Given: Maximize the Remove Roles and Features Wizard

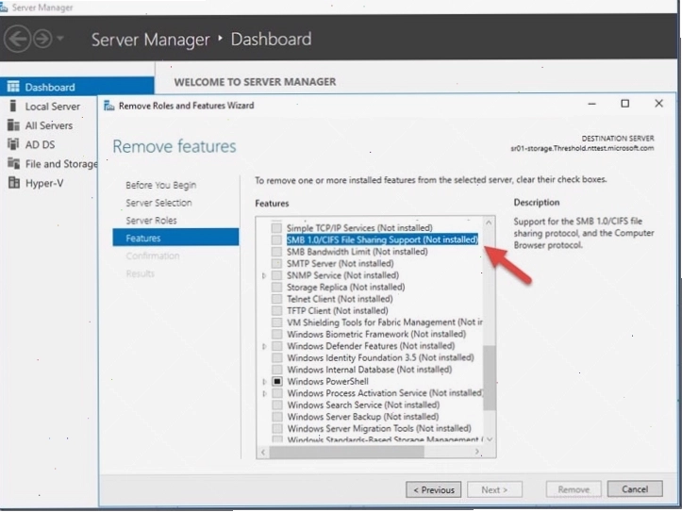Looking at the screenshot, I should (625, 104).
